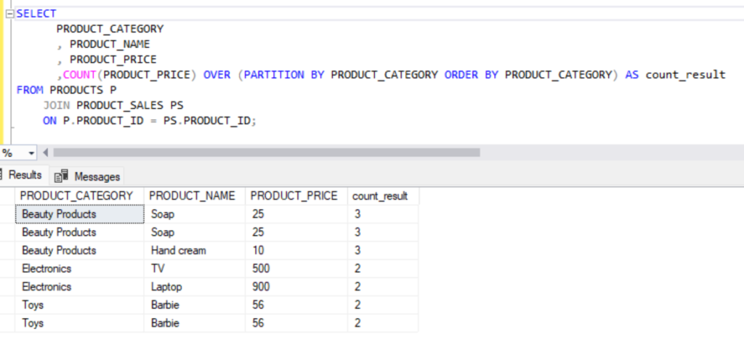The width and height of the screenshot is (744, 339).
Task: Select the Laptop product name cell
Action: pyautogui.click(x=166, y=287)
